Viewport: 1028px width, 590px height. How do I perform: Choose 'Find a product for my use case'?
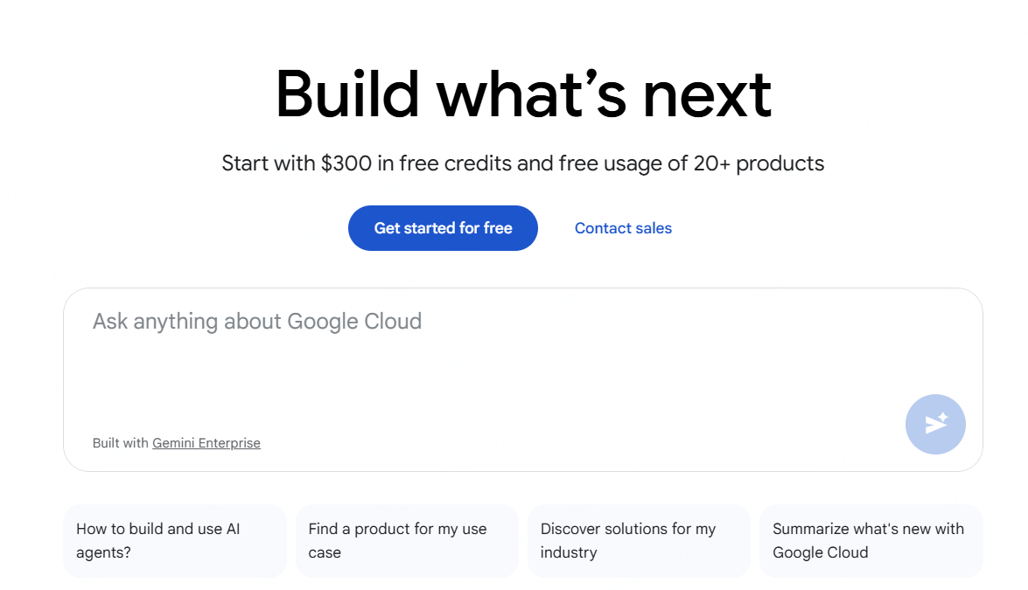(406, 540)
